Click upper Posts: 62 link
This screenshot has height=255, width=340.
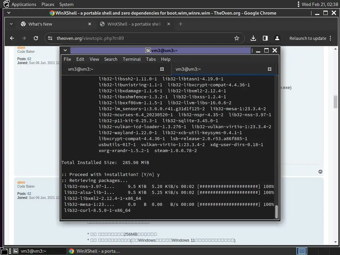(x=29, y=59)
